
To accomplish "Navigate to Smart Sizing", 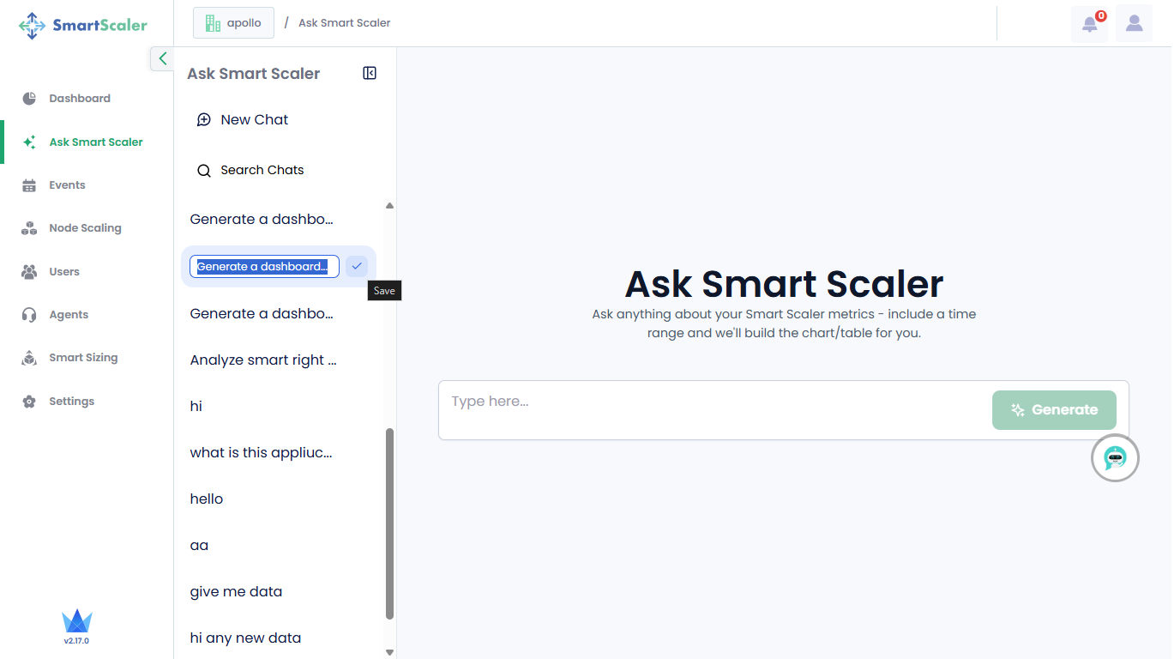I will pyautogui.click(x=83, y=358).
